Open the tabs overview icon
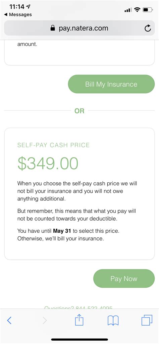This screenshot has height=344, width=159. click(x=147, y=320)
